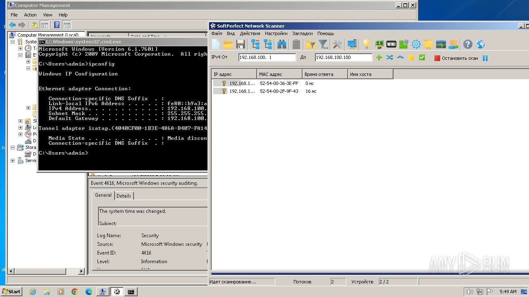Click the Save floppy disk icon

tap(241, 44)
